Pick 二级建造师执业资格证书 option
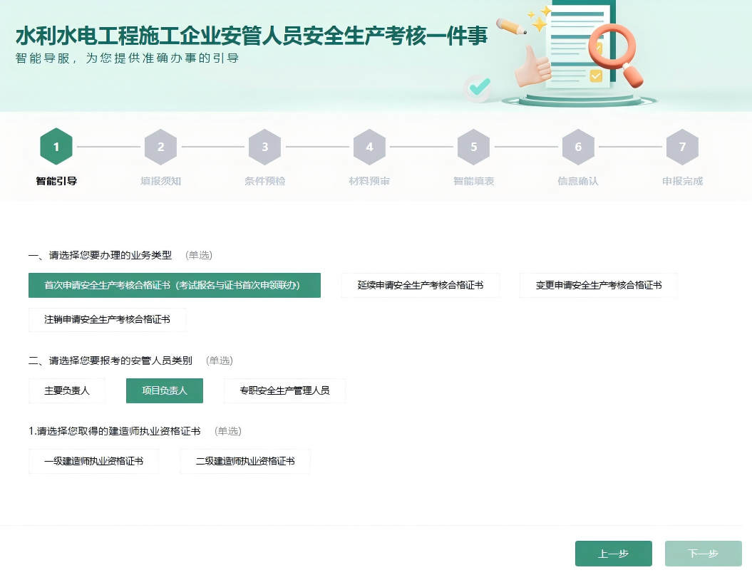 (x=245, y=461)
